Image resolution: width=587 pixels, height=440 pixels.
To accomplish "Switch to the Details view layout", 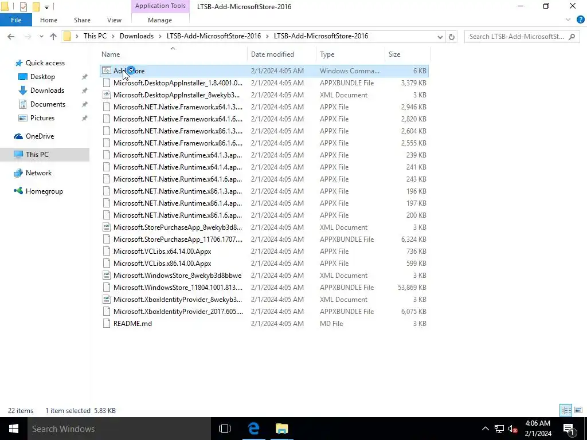I will click(566, 410).
